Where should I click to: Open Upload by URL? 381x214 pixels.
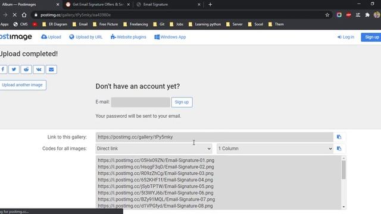[86, 37]
